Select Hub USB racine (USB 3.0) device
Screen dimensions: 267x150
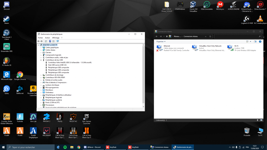(x=57, y=65)
